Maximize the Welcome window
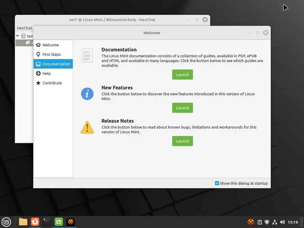Image resolution: width=304 pixels, height=228 pixels. coord(257,33)
